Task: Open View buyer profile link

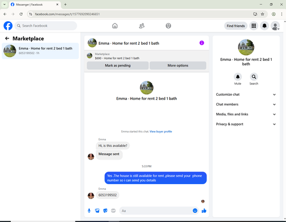Action: [x=161, y=131]
